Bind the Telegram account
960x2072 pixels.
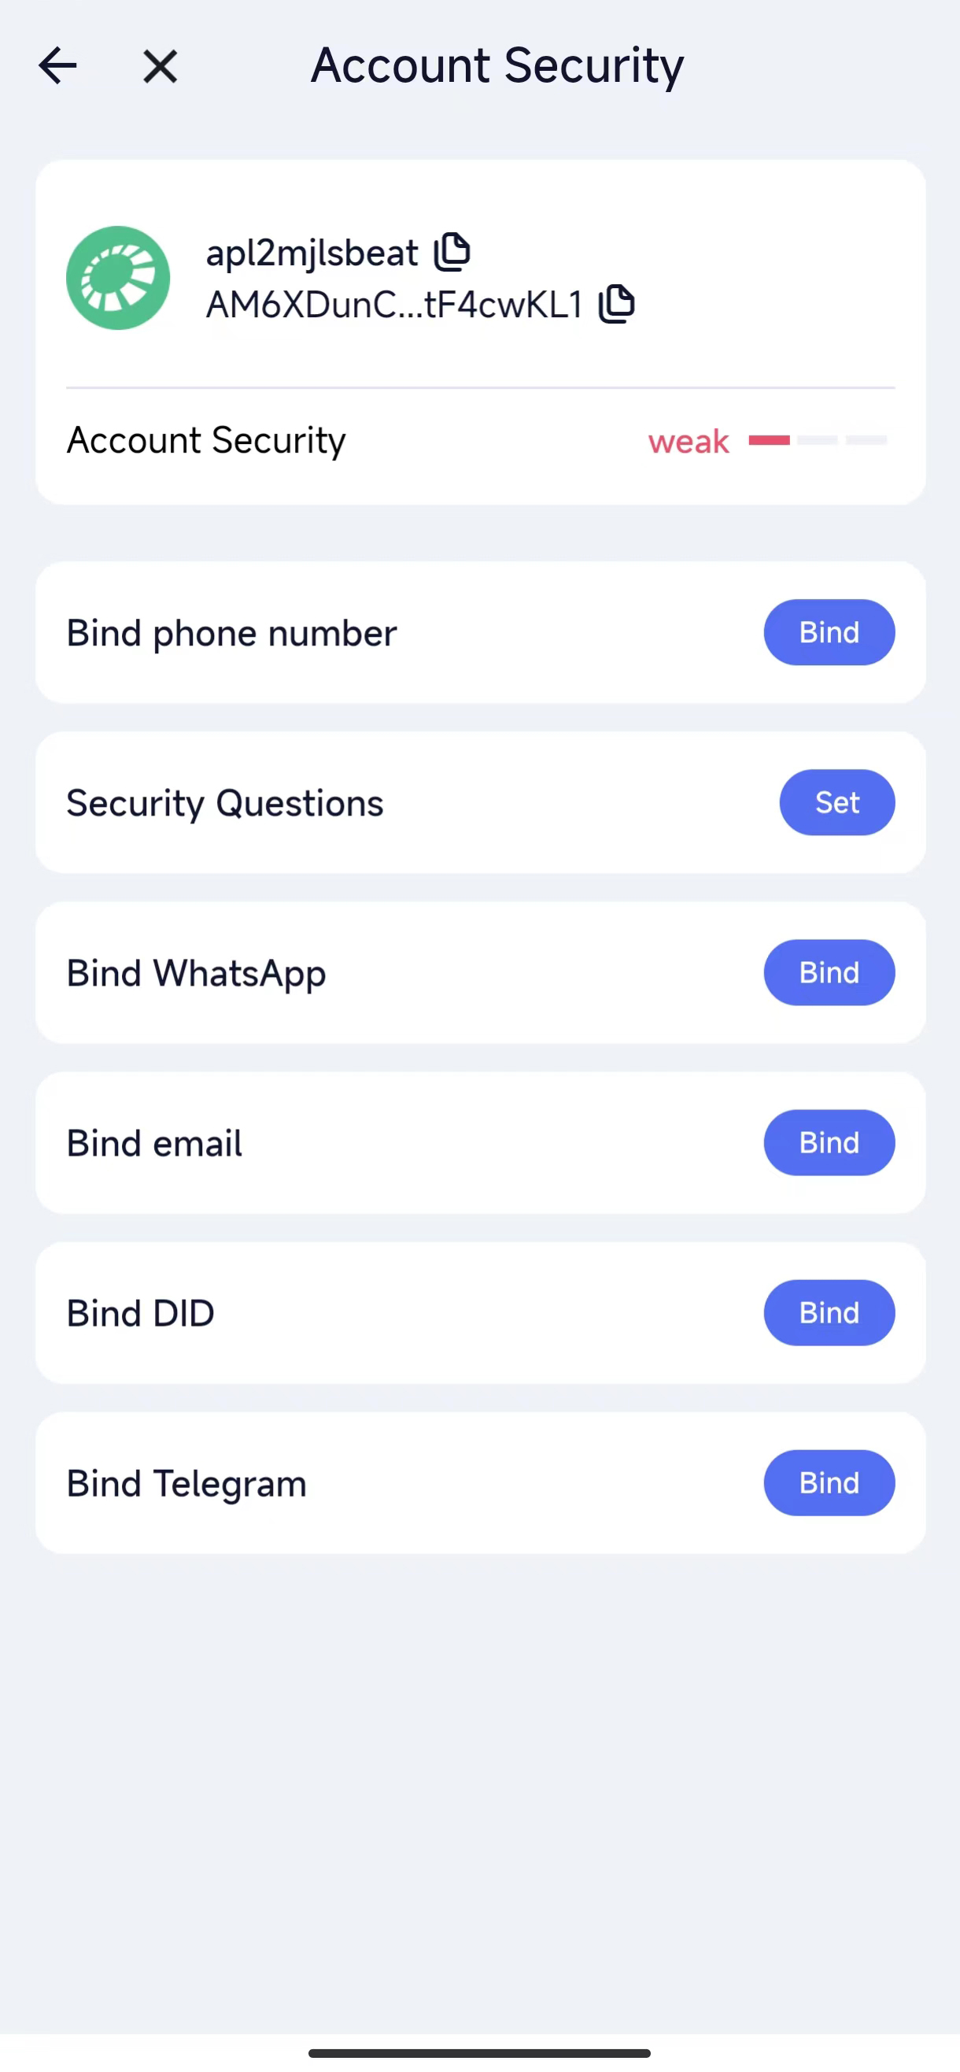(x=828, y=1482)
